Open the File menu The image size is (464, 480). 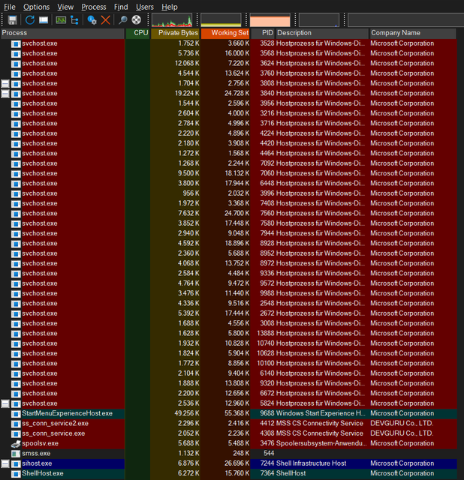click(x=10, y=7)
